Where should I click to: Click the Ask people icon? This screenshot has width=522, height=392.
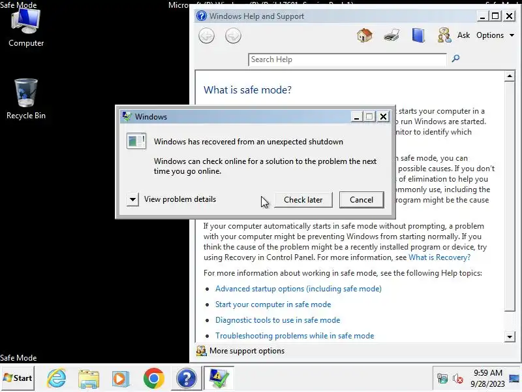click(x=444, y=35)
